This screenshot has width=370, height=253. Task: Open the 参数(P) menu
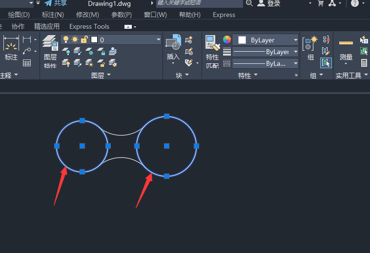click(x=122, y=15)
